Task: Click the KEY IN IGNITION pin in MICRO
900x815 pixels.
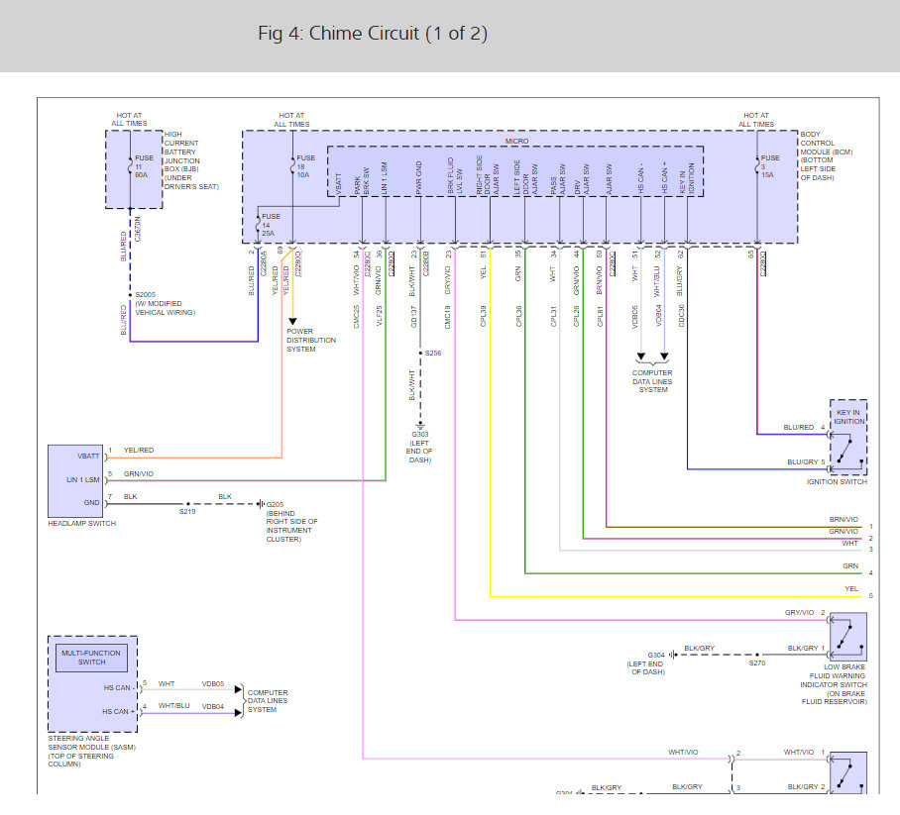Action: pos(687,178)
